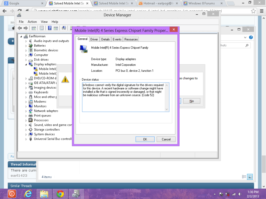This screenshot has height=199, width=266.
Task: Click Cancel in the Properties dialog
Action: pos(166,139)
